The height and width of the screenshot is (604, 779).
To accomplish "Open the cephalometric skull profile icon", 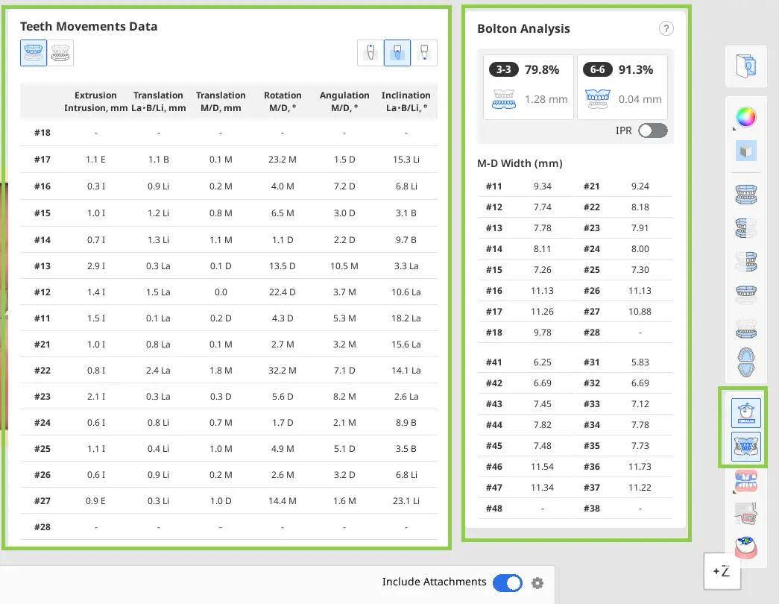I will (745, 514).
